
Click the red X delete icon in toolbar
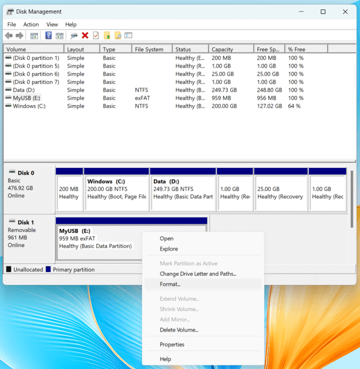pos(85,36)
